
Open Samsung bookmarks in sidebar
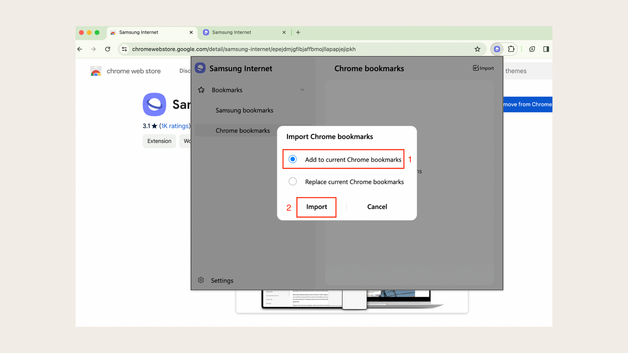[x=244, y=110]
